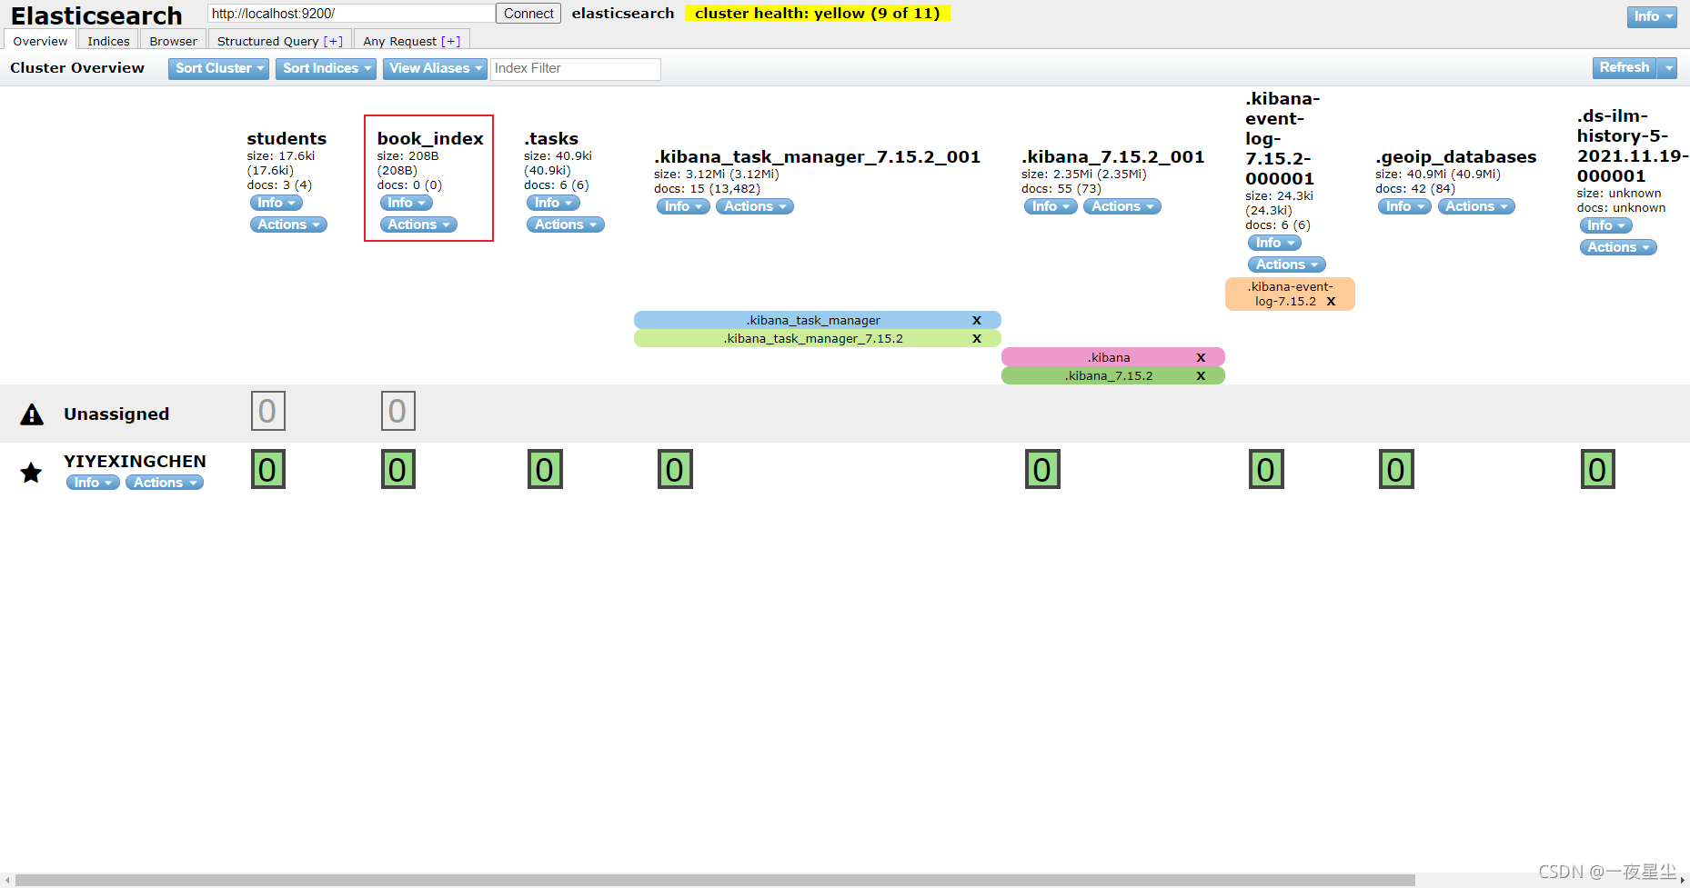Open YIYEXINGCHEN node Info dropdown
This screenshot has width=1690, height=888.
click(93, 483)
